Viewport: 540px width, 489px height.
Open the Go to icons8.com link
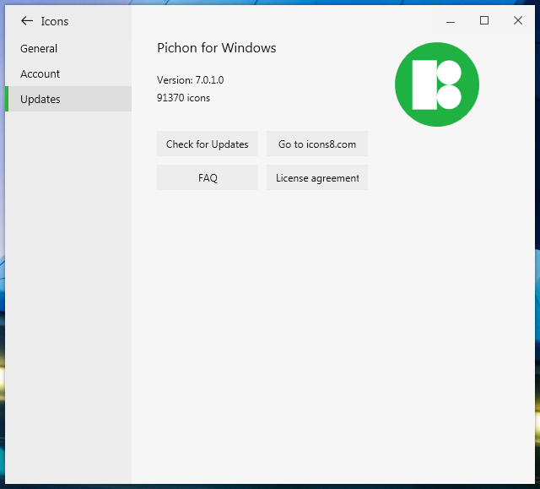click(317, 144)
